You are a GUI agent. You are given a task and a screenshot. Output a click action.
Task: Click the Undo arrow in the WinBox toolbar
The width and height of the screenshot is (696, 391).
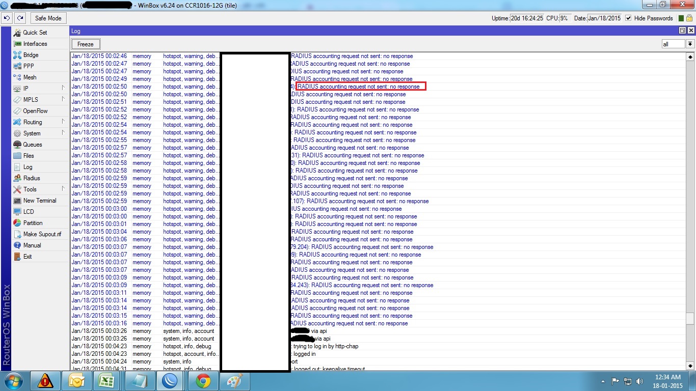(7, 18)
